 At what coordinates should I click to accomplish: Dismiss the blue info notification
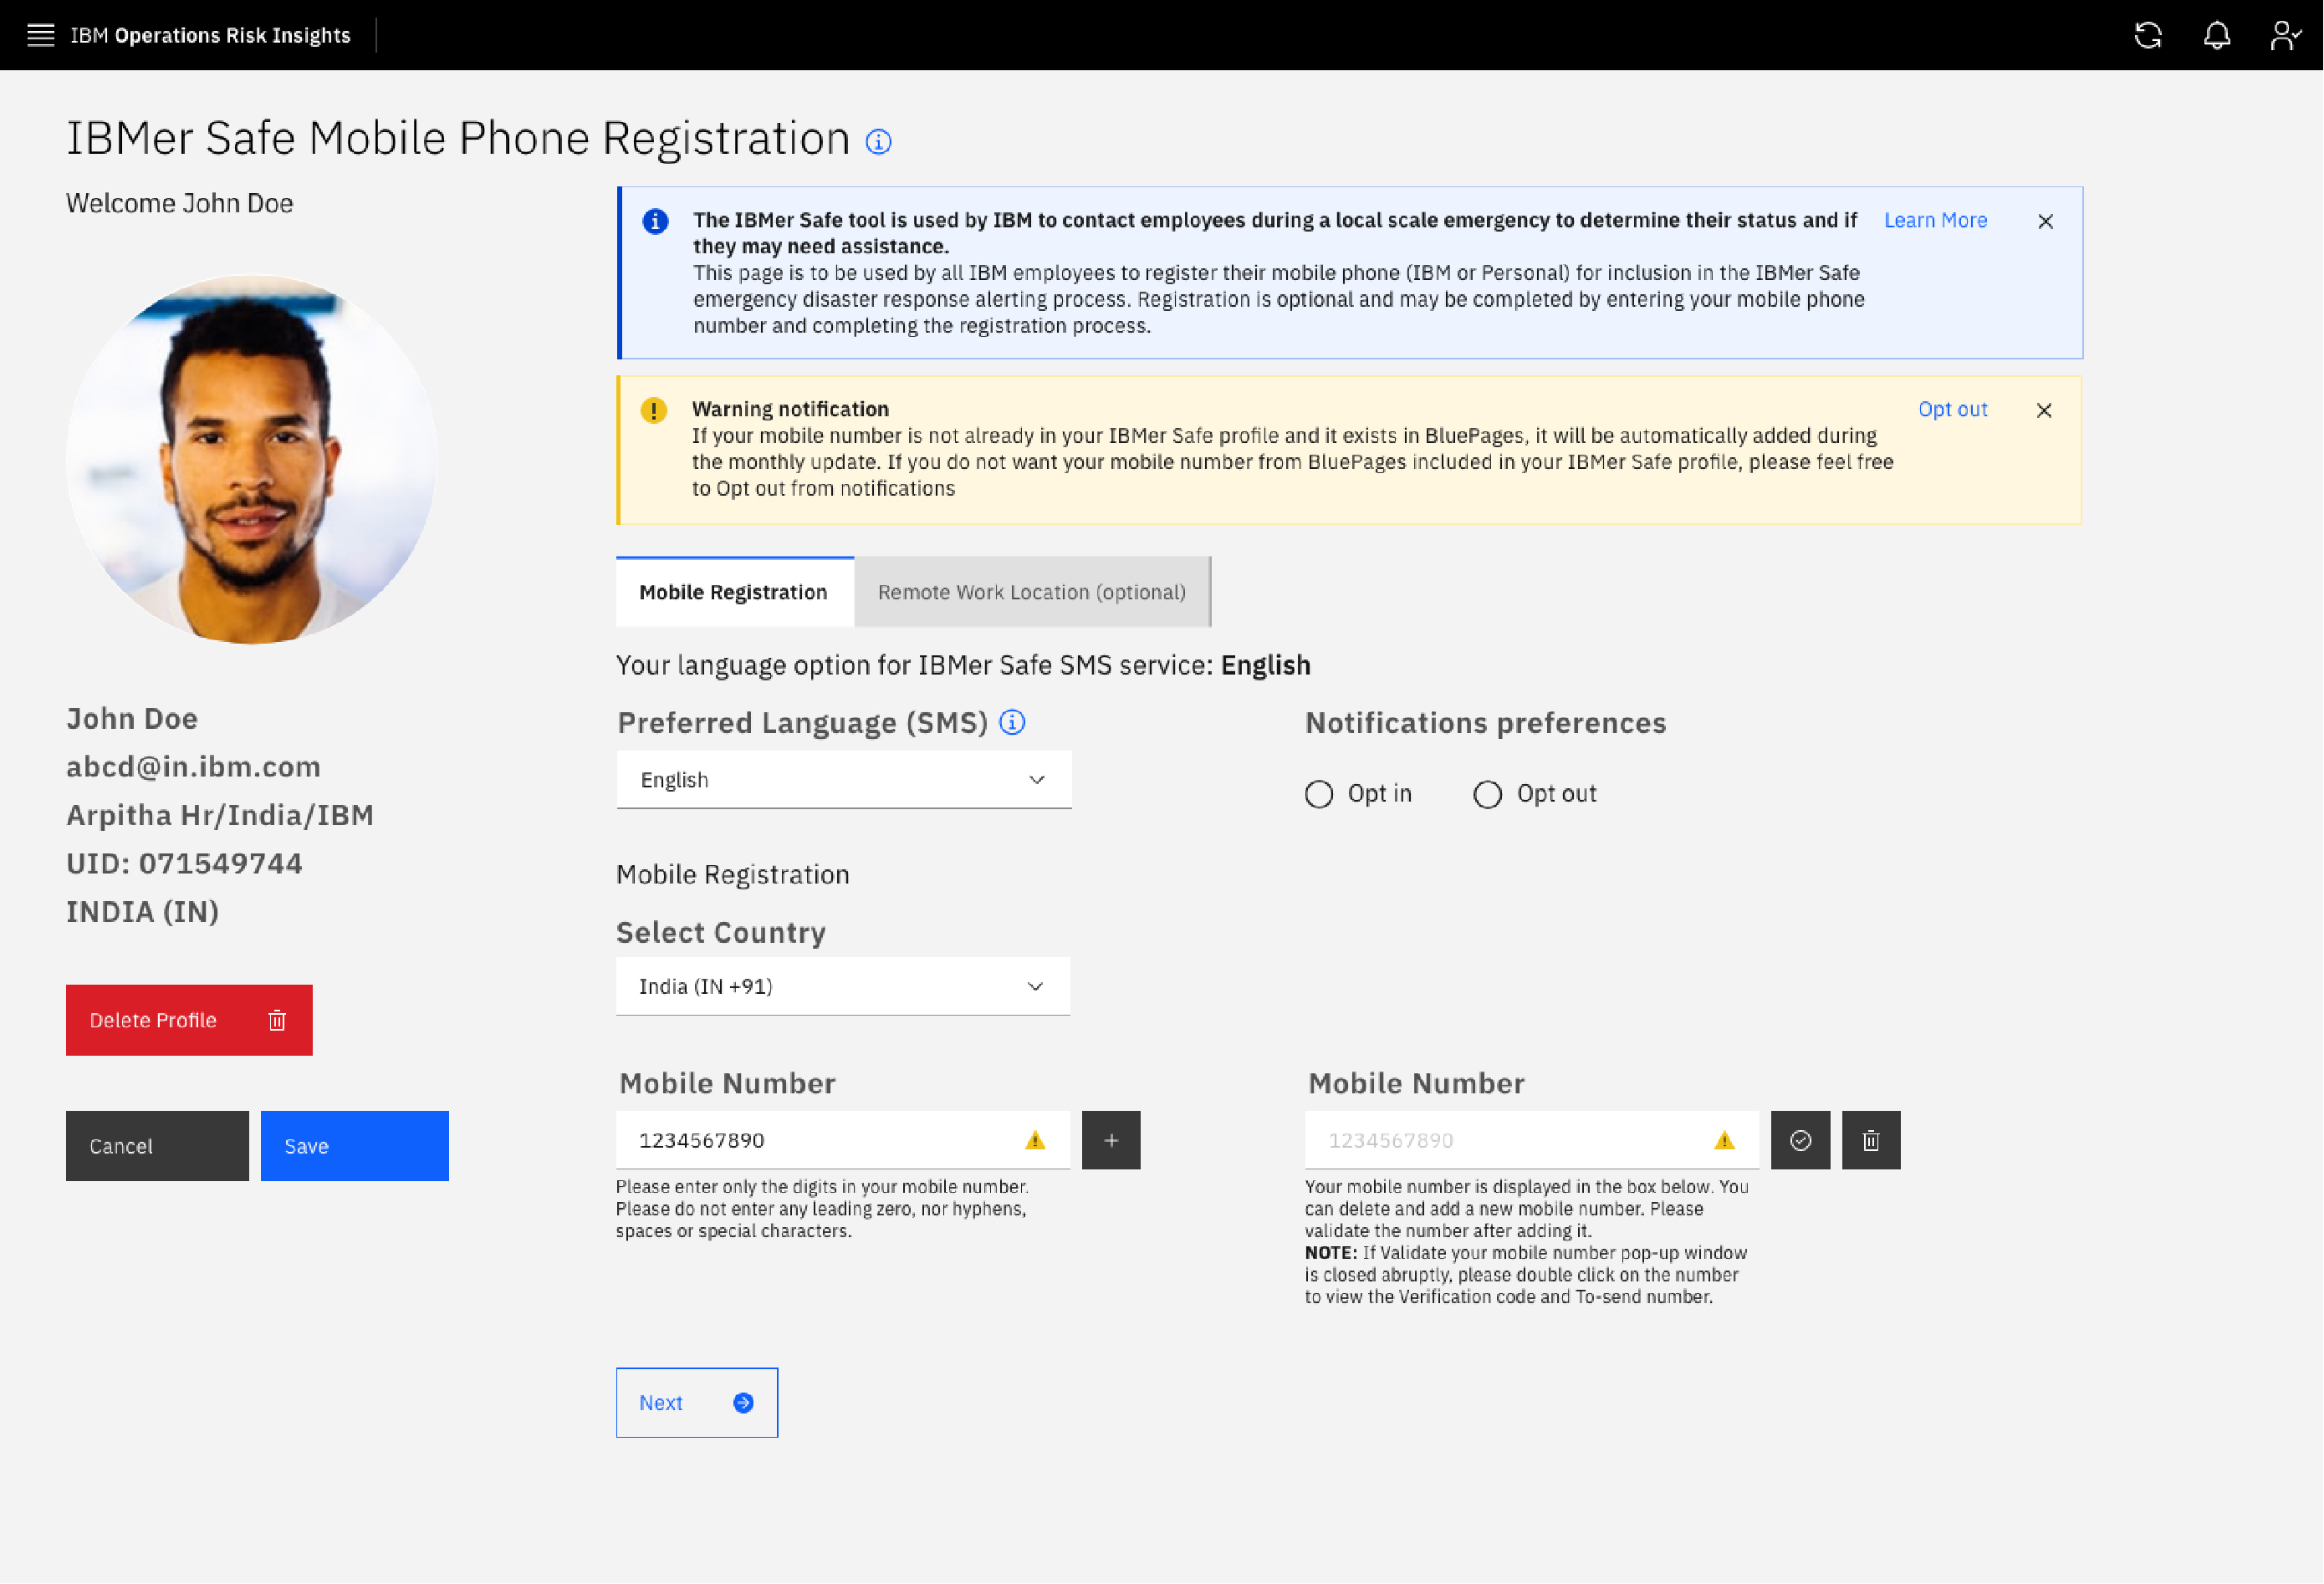coord(2045,221)
